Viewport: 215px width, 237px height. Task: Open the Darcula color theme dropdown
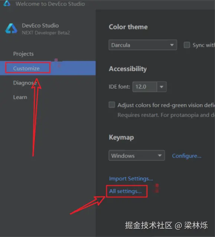tap(143, 45)
